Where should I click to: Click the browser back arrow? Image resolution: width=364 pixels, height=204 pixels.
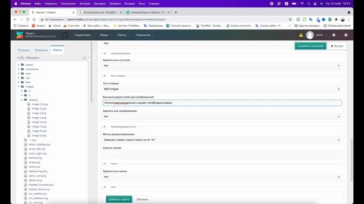[x=15, y=19]
